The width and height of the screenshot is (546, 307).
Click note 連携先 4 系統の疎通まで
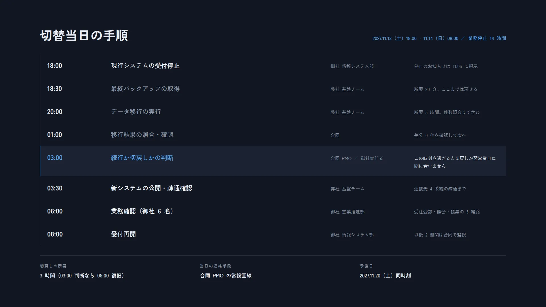(440, 189)
